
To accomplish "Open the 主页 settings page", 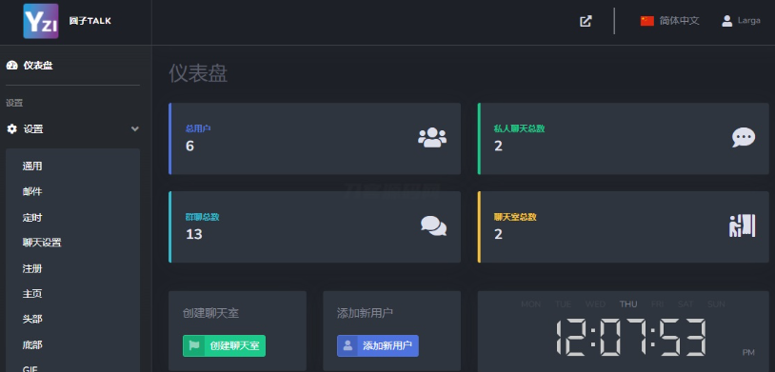I will pyautogui.click(x=32, y=294).
